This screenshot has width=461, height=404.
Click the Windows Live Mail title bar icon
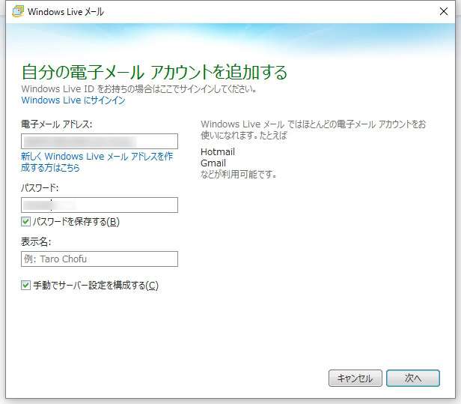tap(17, 11)
